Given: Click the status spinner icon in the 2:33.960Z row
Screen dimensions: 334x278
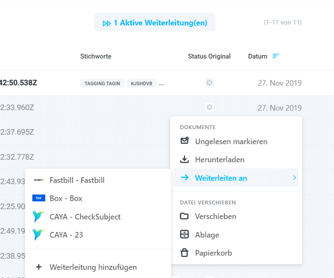Looking at the screenshot, I should tap(209, 107).
